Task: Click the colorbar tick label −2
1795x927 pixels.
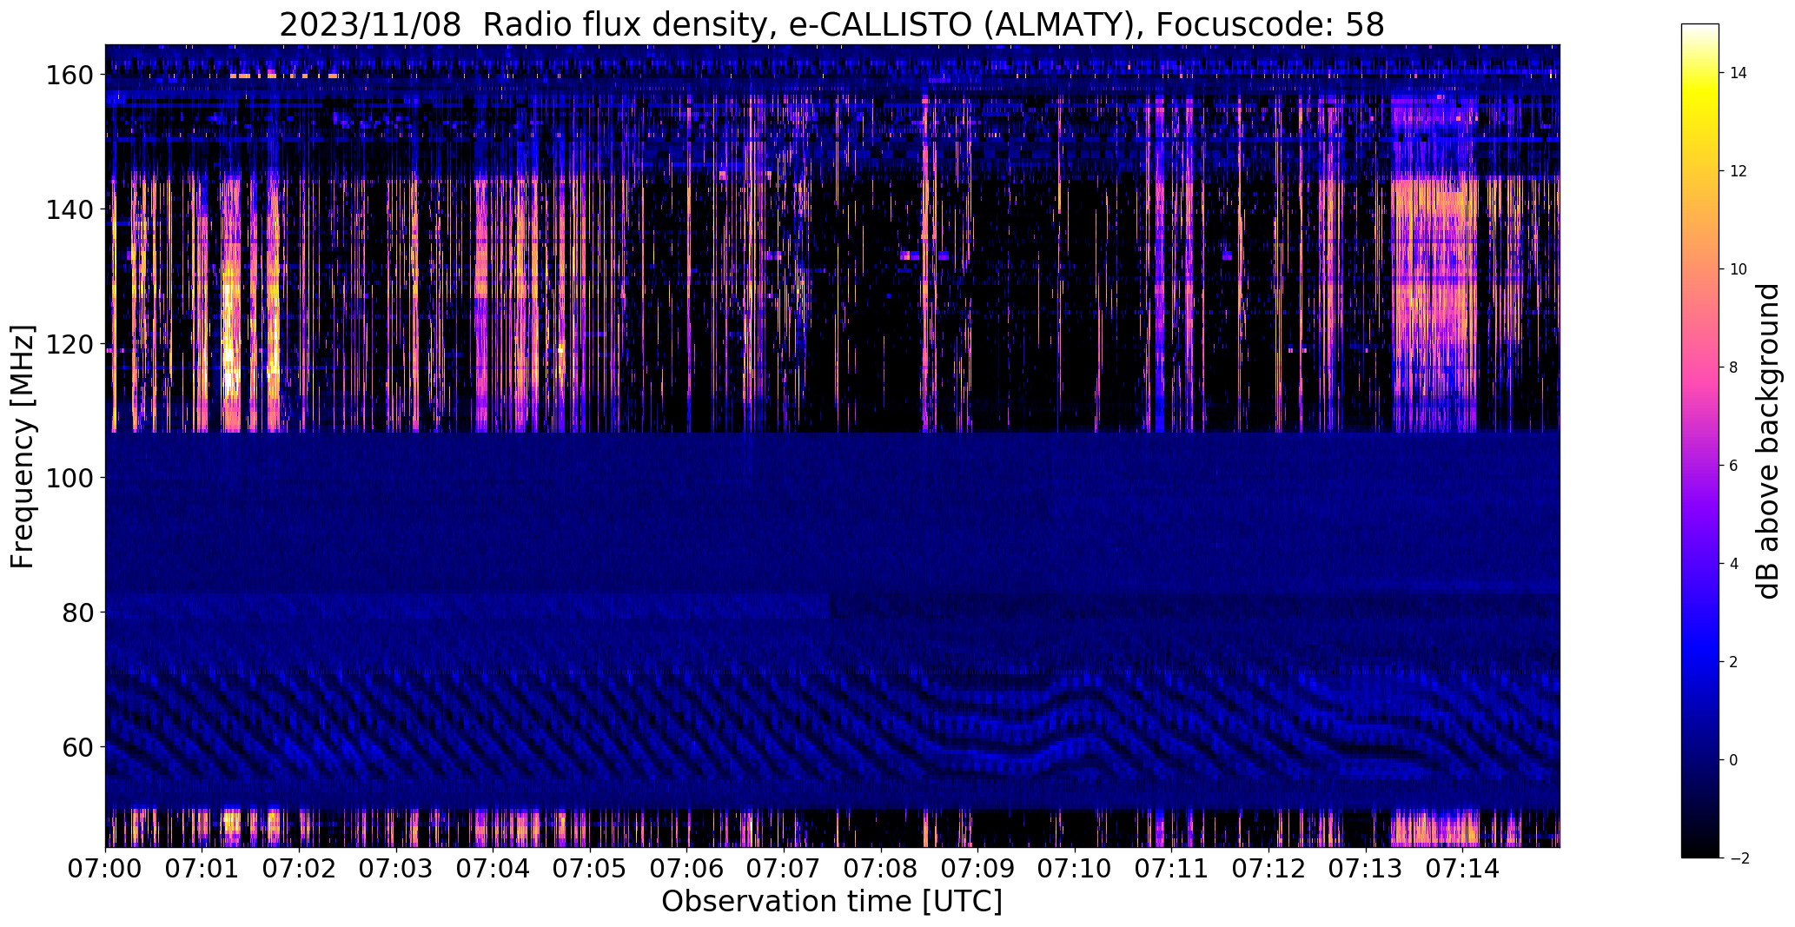Action: [x=1738, y=858]
